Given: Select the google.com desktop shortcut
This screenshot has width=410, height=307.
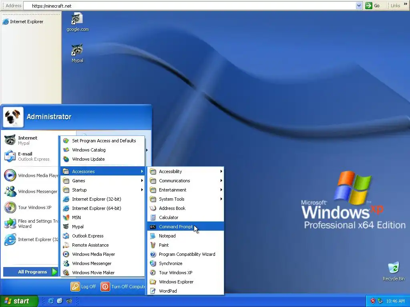Looking at the screenshot, I should pos(77,22).
